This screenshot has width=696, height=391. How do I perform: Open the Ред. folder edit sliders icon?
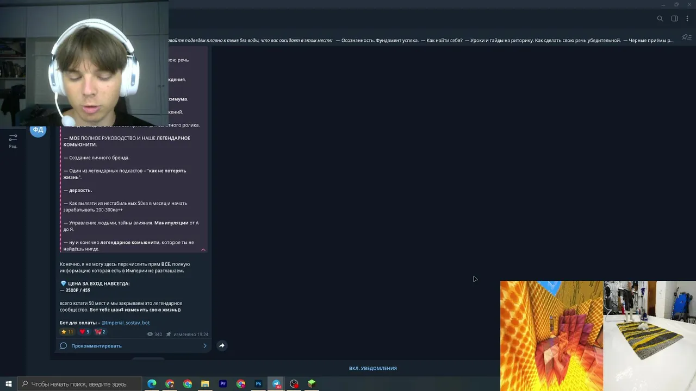(13, 140)
